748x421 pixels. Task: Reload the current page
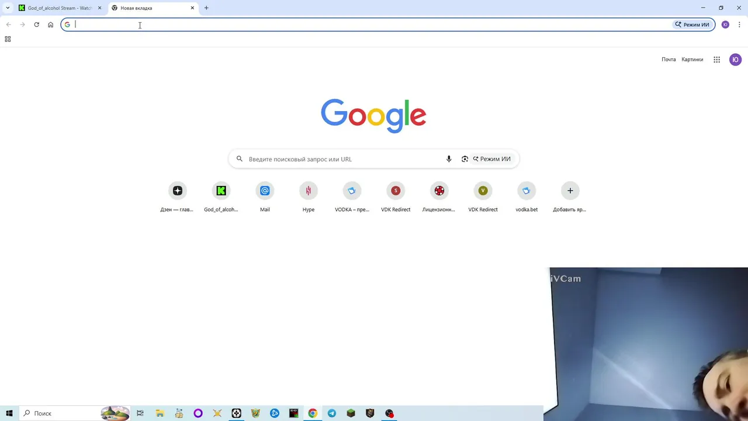[36, 25]
